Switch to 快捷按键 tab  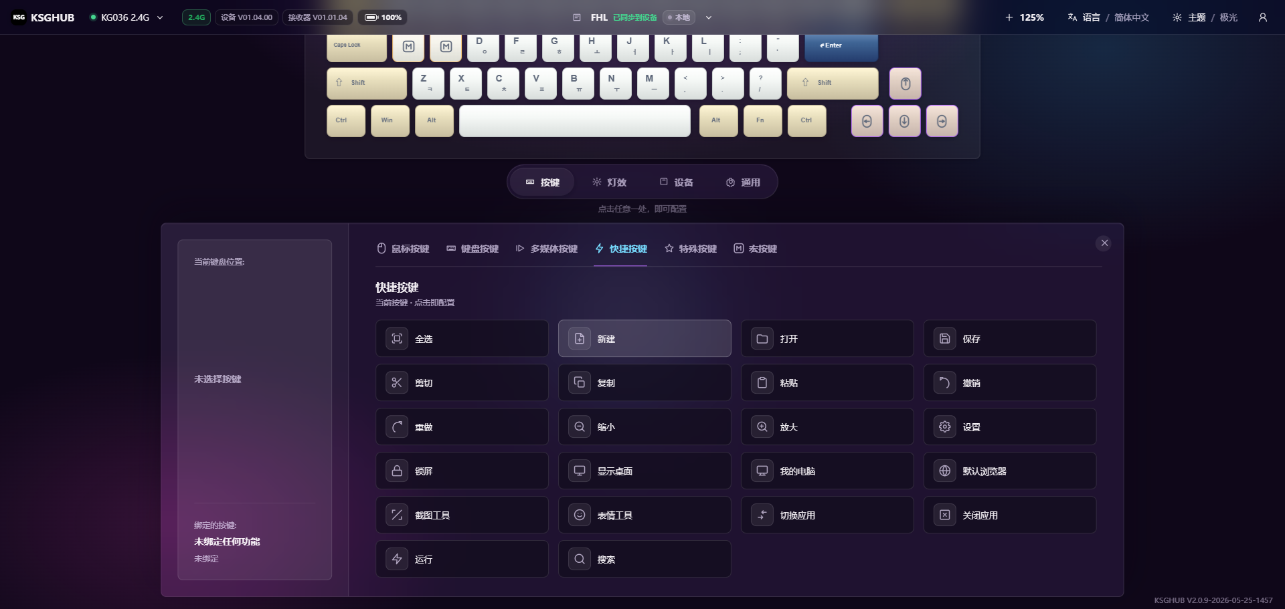[620, 249]
